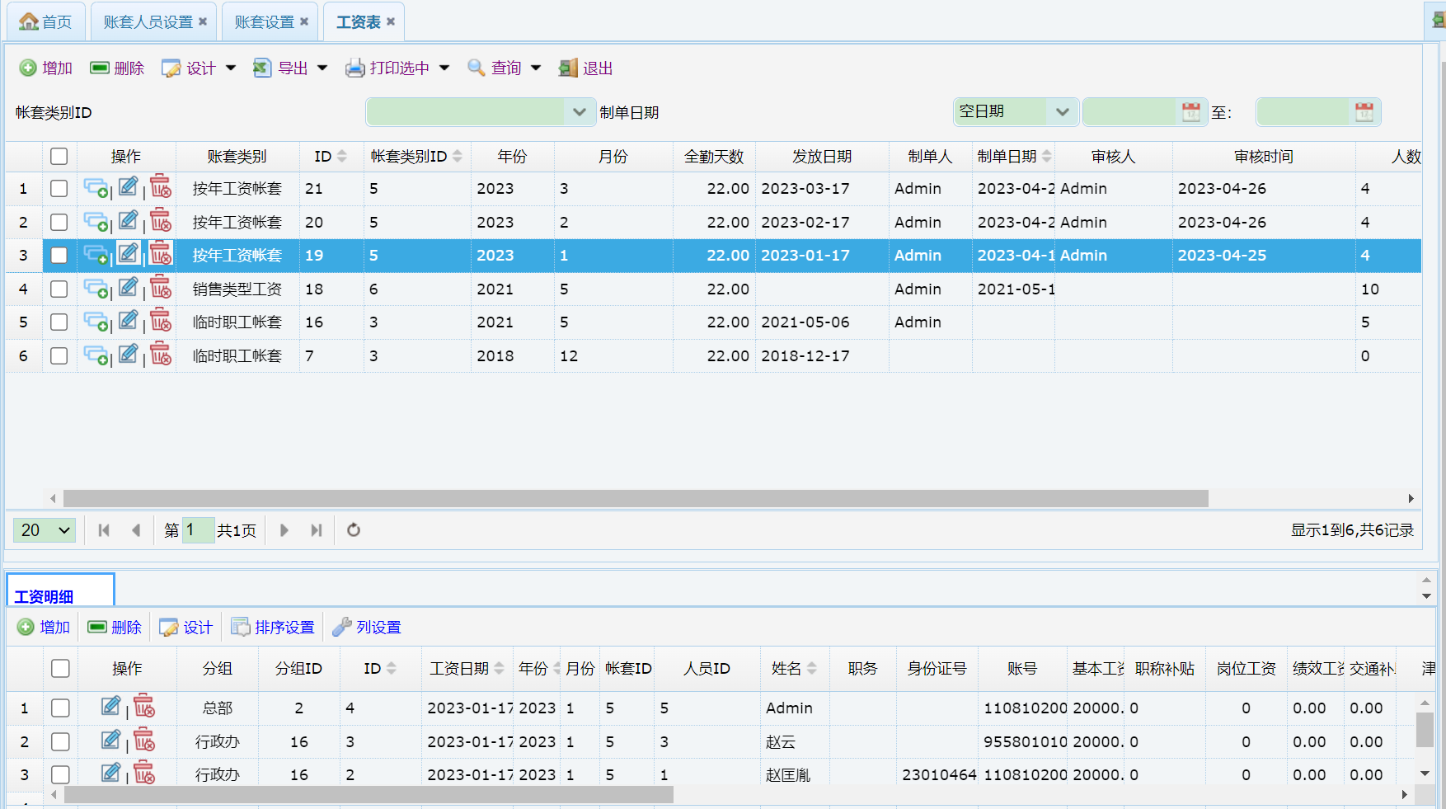Click the delete trash icon in row 2
1446x809 pixels.
pos(161,222)
